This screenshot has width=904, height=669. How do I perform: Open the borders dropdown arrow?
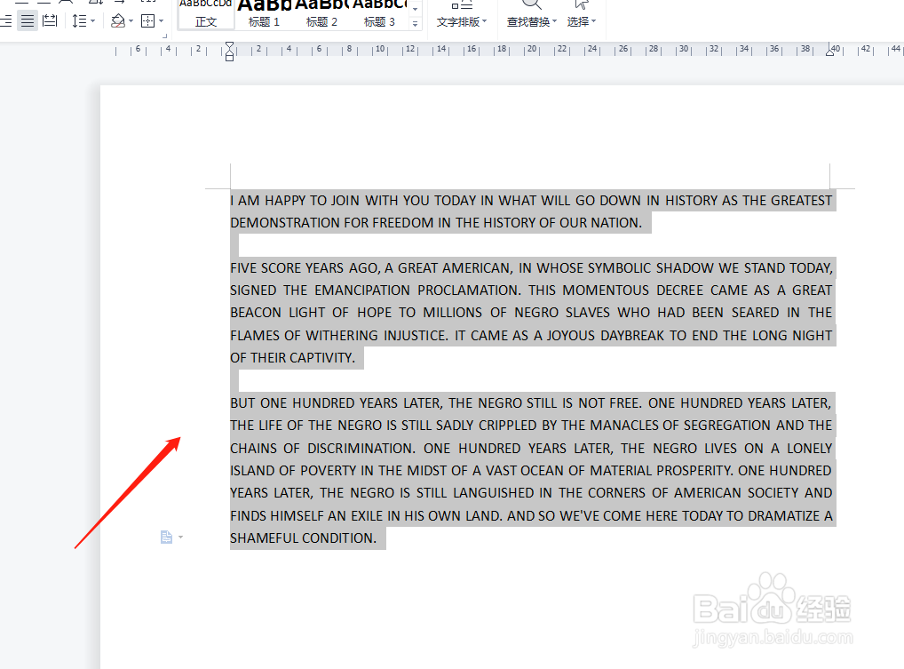(x=162, y=21)
